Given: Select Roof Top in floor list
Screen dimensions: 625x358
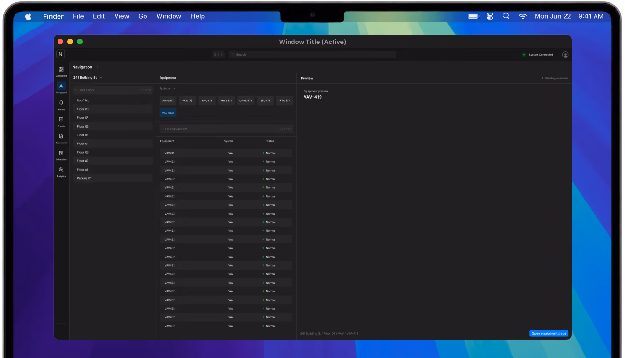Looking at the screenshot, I should coord(113,100).
